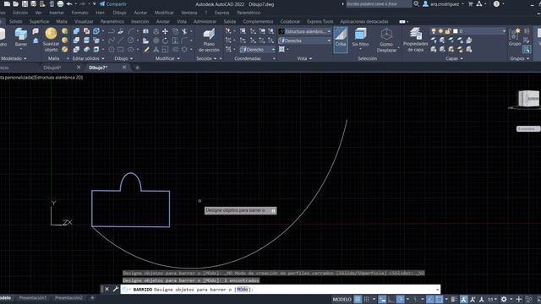Screen dimensions: 541x304
Task: Expand the Capas panel
Action: [454, 58]
